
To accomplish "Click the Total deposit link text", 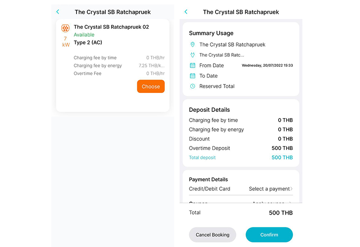I will 202,158.
